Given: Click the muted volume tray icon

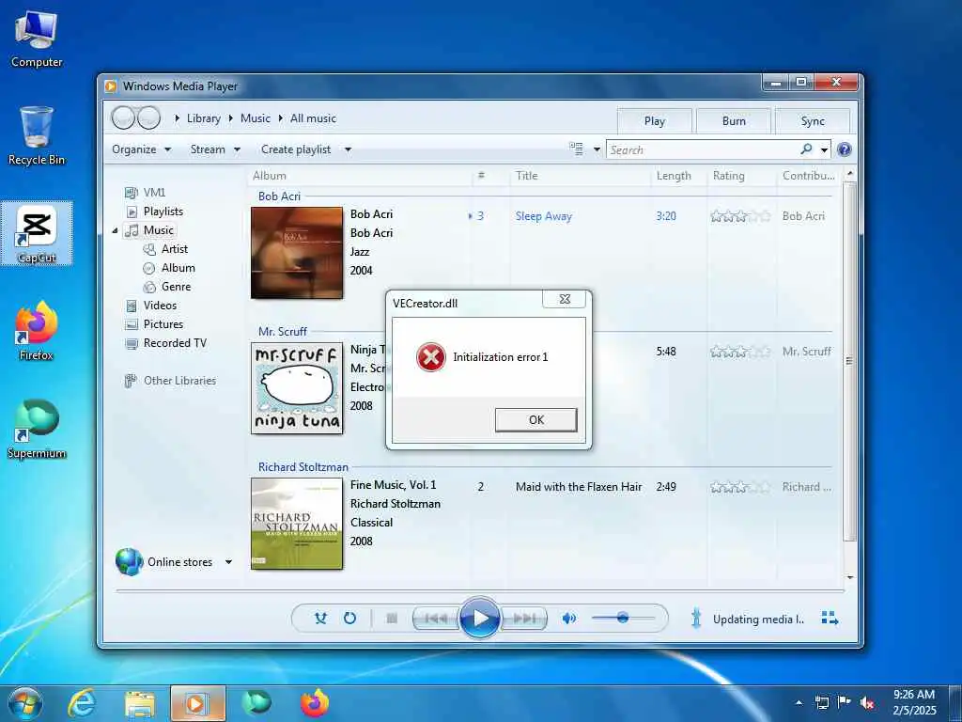Looking at the screenshot, I should (x=867, y=702).
